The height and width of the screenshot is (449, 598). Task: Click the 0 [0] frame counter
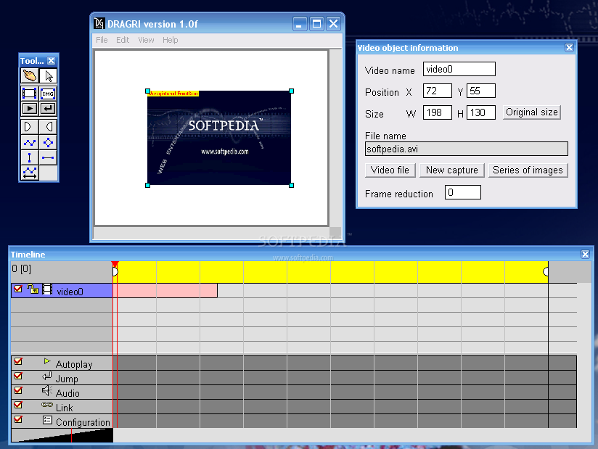[21, 268]
